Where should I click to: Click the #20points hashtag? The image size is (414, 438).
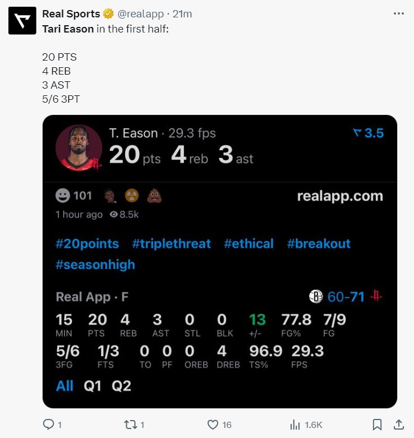pyautogui.click(x=88, y=244)
